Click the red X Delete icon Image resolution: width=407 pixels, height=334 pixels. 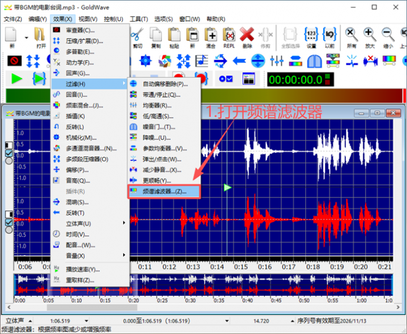click(247, 35)
